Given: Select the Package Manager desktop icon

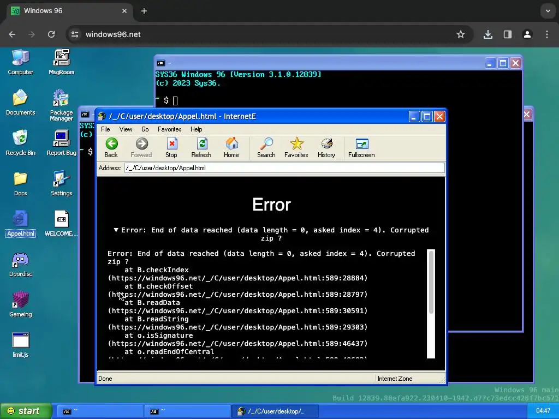Looking at the screenshot, I should tap(61, 105).
